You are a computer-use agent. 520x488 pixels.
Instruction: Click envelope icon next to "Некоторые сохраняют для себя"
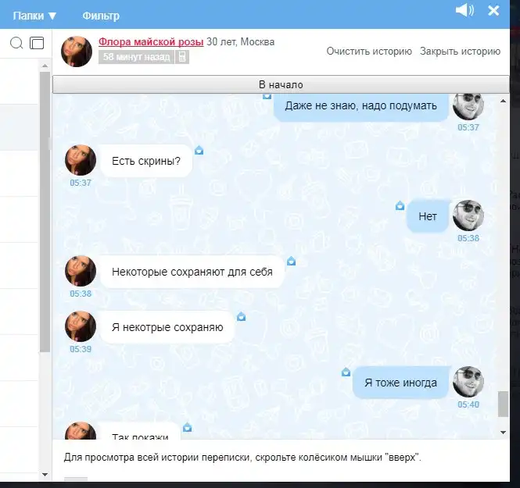point(291,261)
